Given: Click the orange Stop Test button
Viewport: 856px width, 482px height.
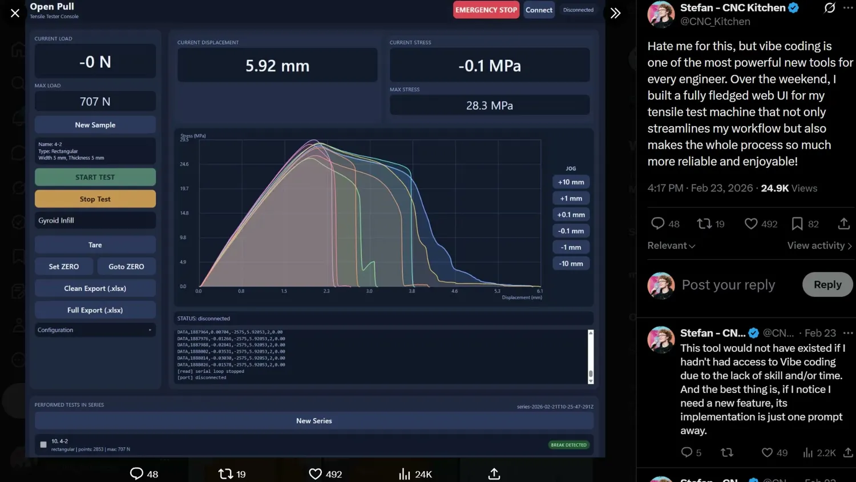Looking at the screenshot, I should (95, 199).
